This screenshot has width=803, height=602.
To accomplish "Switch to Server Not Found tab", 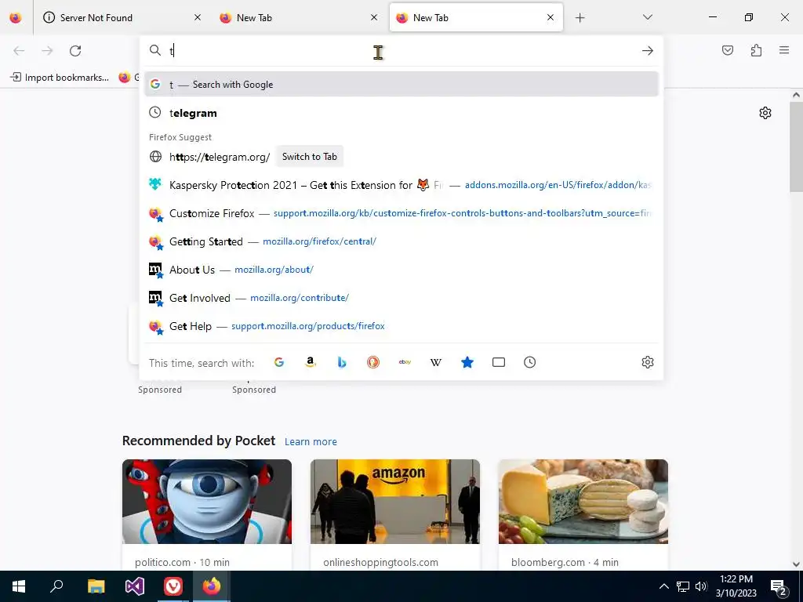I will 122,18.
